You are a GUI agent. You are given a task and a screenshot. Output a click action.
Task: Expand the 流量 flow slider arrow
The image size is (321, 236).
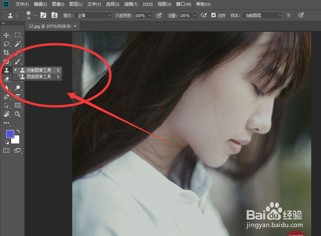pos(195,16)
